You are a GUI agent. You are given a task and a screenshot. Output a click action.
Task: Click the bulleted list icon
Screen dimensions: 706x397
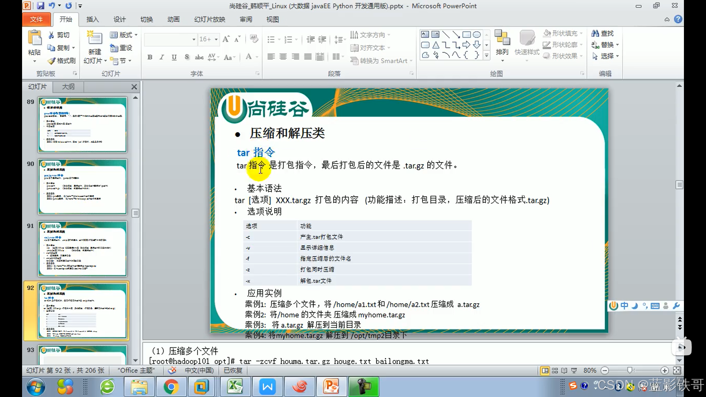[x=271, y=39]
